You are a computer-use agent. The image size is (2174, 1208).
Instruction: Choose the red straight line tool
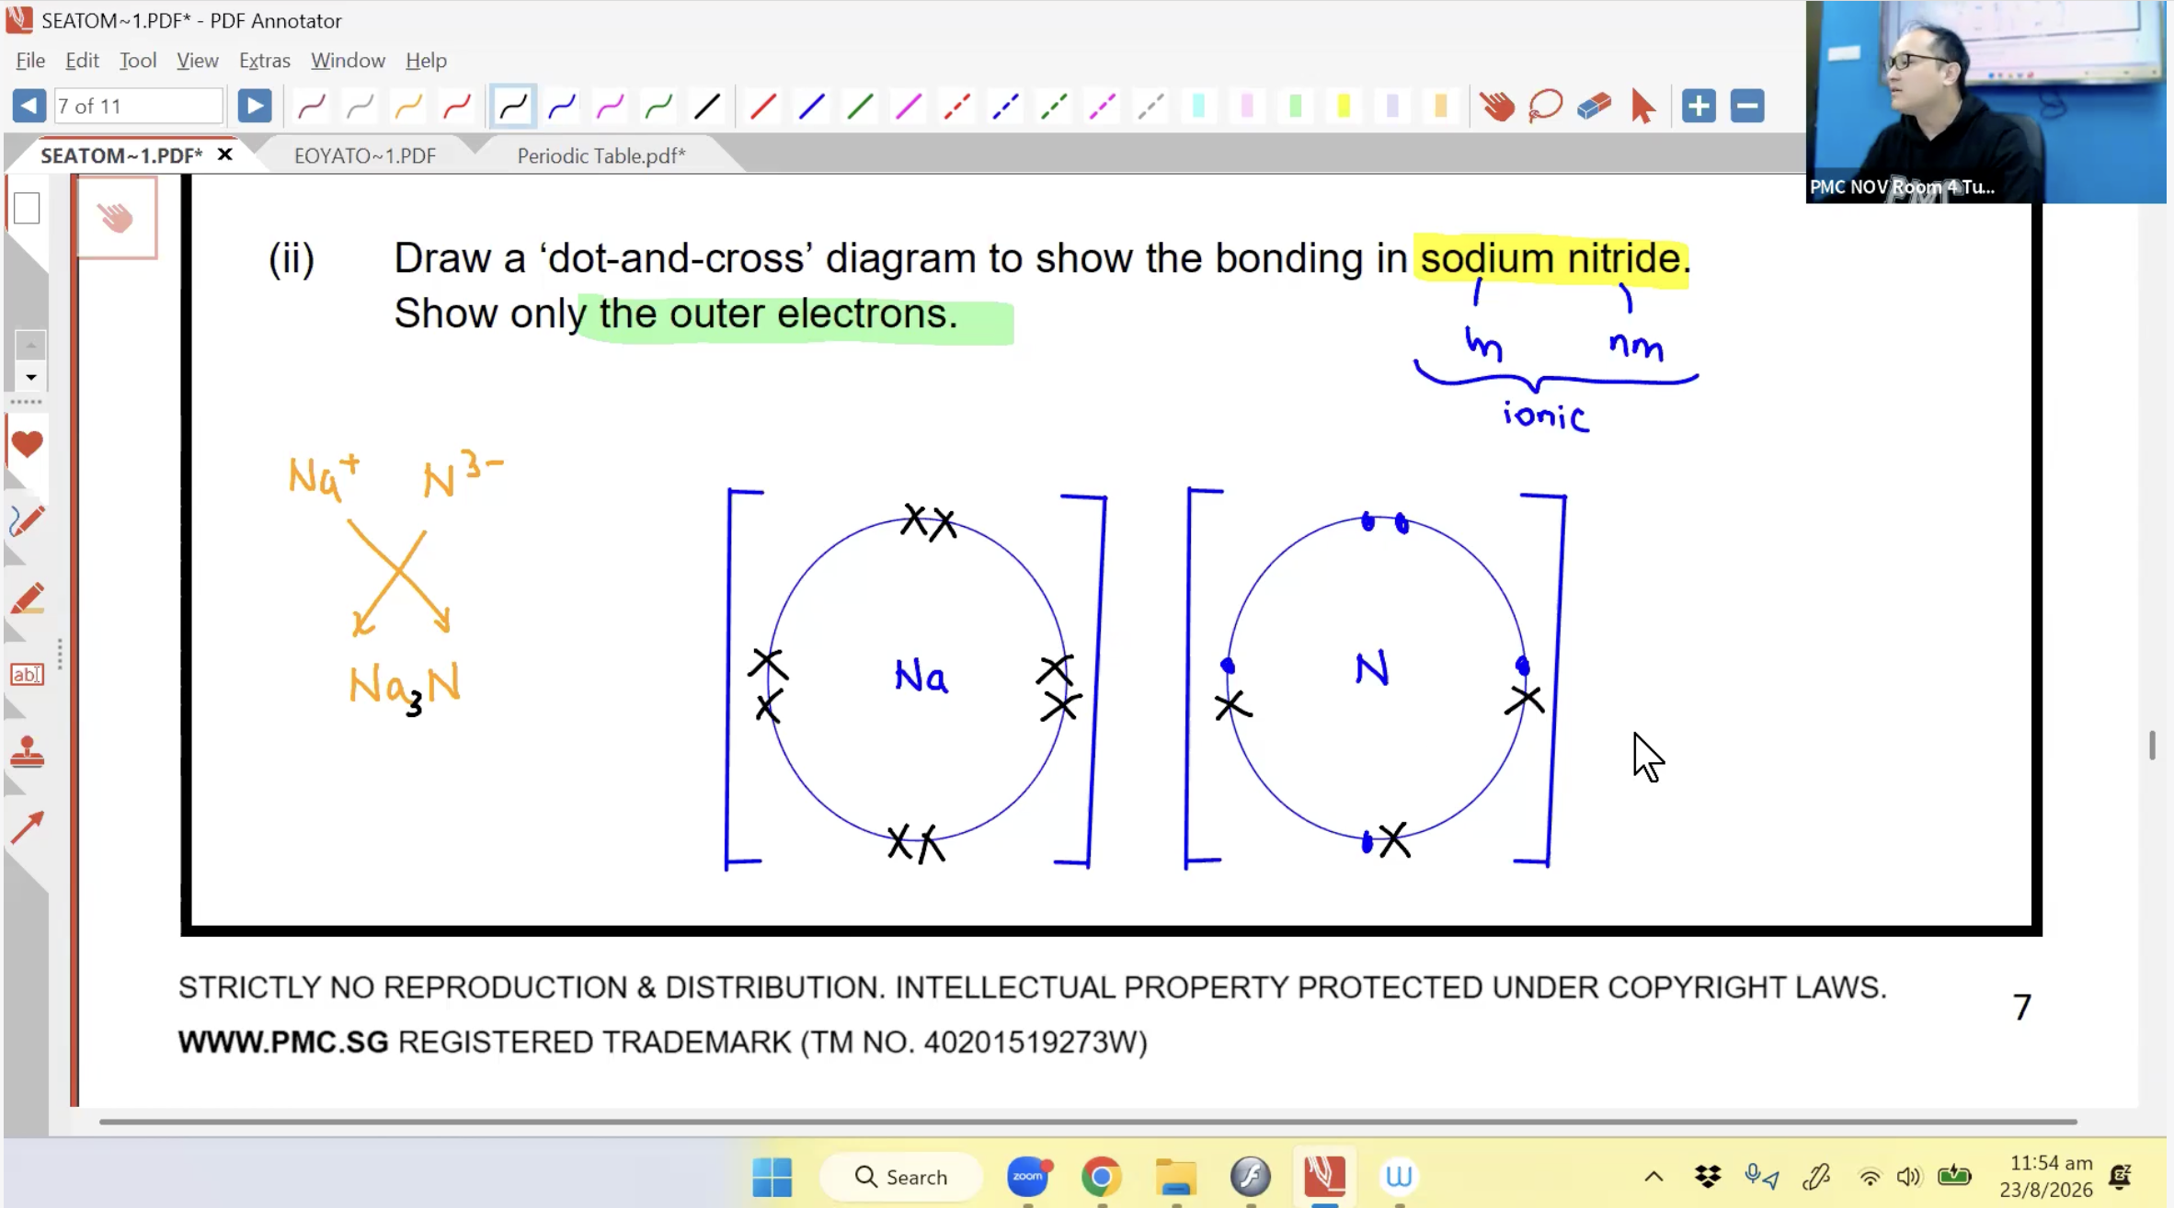[763, 107]
